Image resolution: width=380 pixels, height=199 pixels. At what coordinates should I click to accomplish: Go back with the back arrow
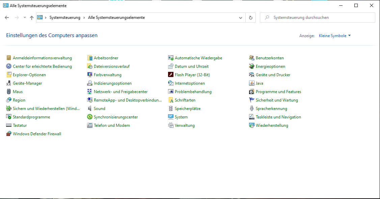click(7, 18)
